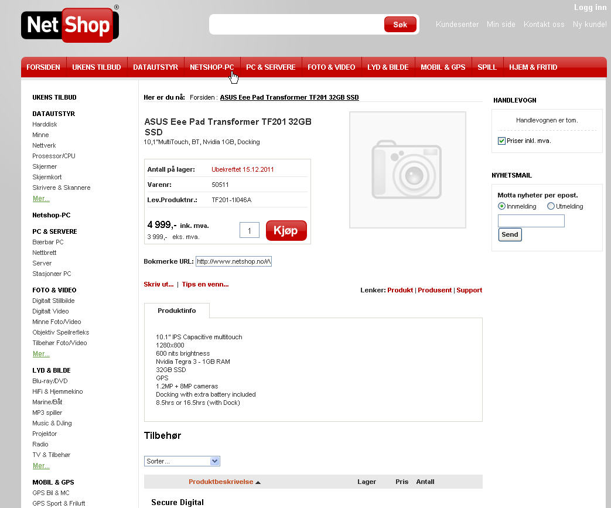The width and height of the screenshot is (611, 508).
Task: Select Innmelding radio button
Action: (x=501, y=206)
